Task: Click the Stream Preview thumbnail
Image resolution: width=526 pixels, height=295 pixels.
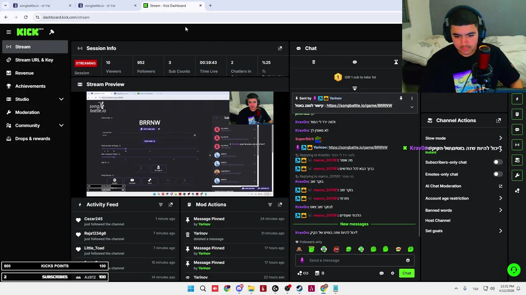Action: pos(180,144)
